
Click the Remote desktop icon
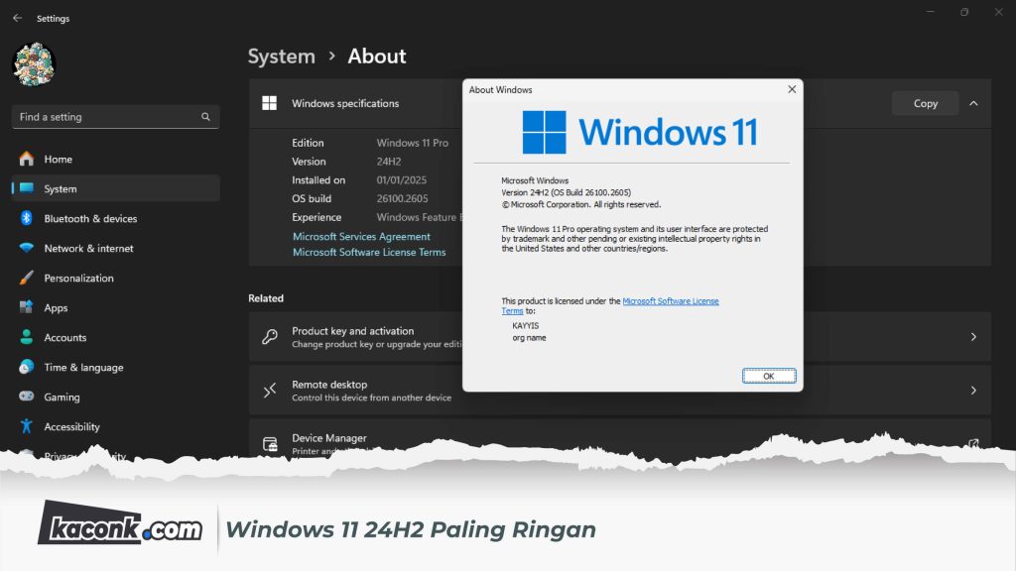(270, 391)
